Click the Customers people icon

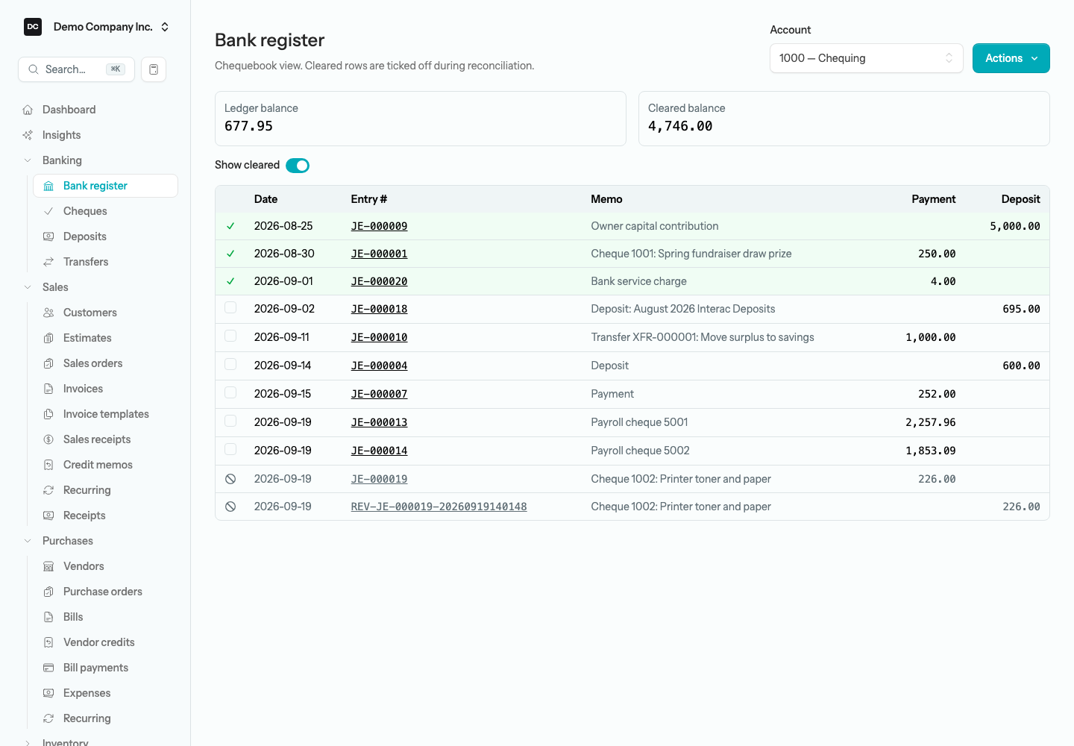click(48, 313)
